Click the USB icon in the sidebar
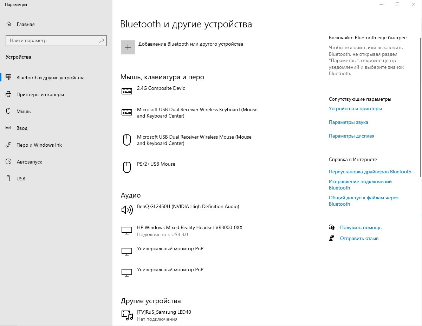 coord(9,179)
